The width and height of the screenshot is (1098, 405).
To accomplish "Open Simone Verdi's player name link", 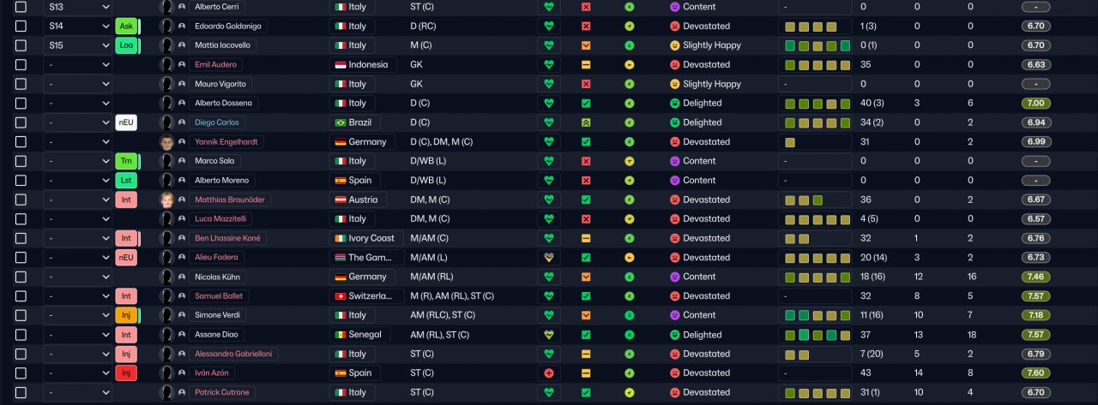I will 218,316.
